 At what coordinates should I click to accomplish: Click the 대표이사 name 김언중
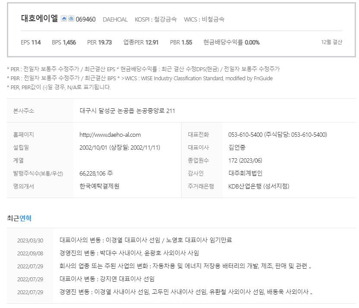click(x=237, y=148)
